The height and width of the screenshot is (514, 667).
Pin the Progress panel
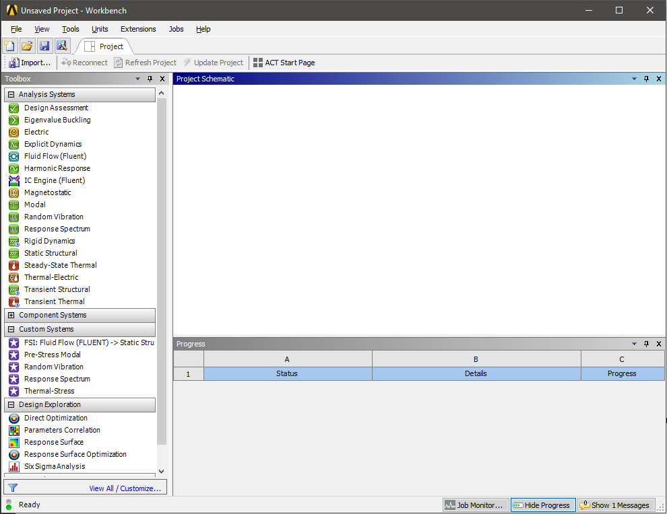(x=647, y=344)
